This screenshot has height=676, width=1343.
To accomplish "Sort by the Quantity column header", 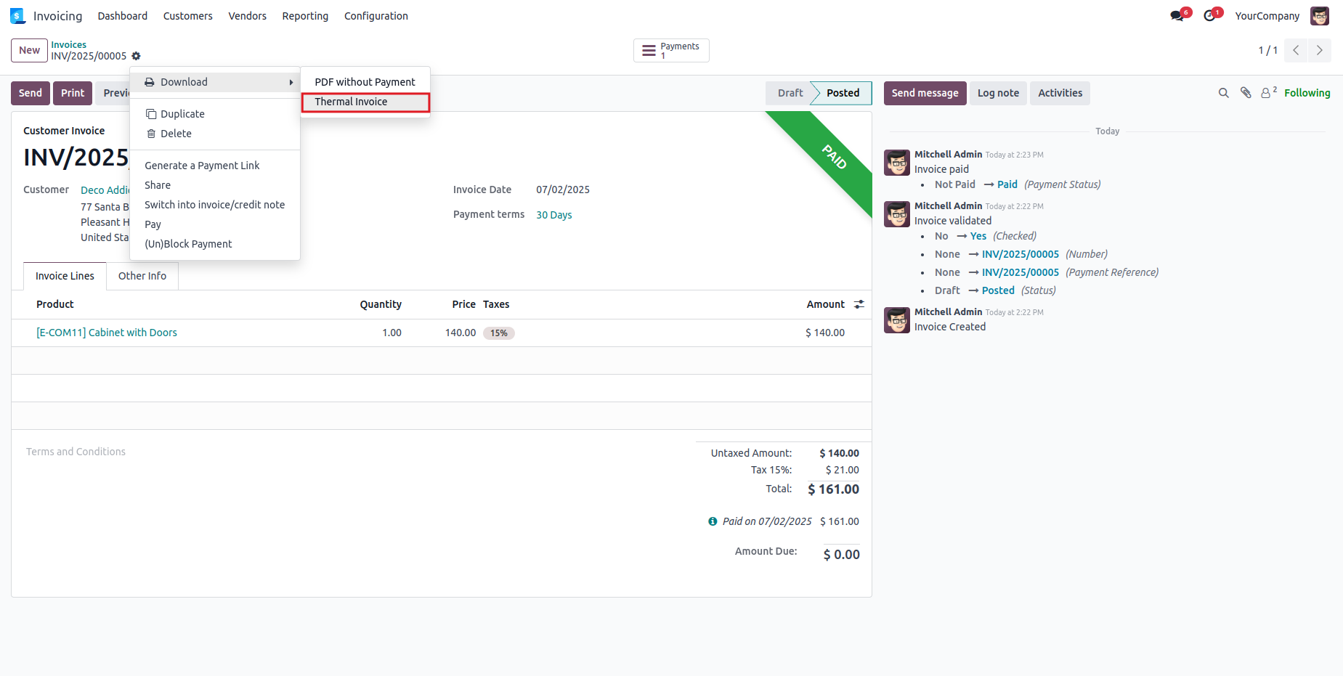I will 381,304.
